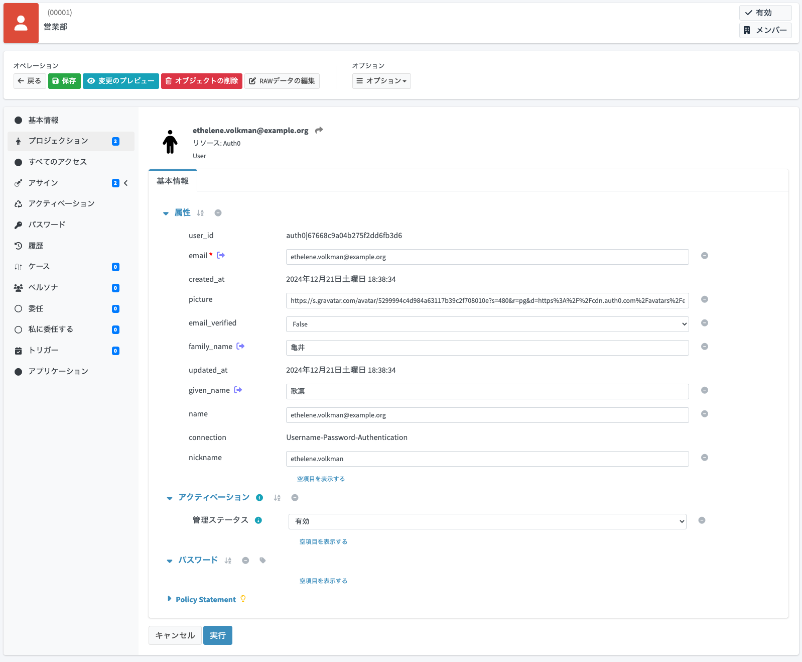Remove the nickname field with its minus icon
The height and width of the screenshot is (662, 802).
tap(705, 458)
